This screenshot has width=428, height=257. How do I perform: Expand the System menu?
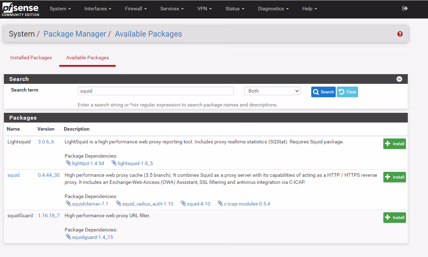click(x=60, y=9)
